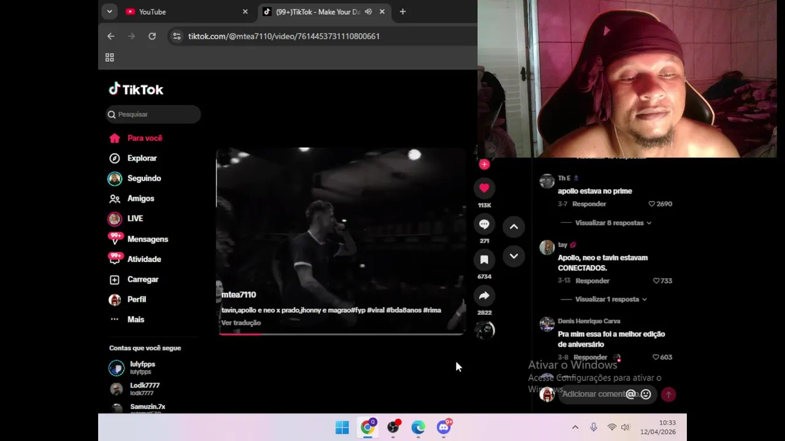Close the YouTube tab
Image resolution: width=785 pixels, height=441 pixels.
[245, 12]
